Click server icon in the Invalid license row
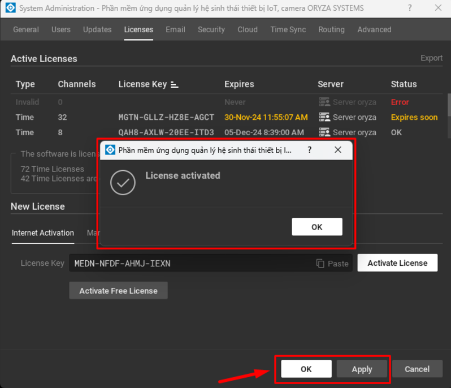This screenshot has height=388, width=451. [324, 102]
